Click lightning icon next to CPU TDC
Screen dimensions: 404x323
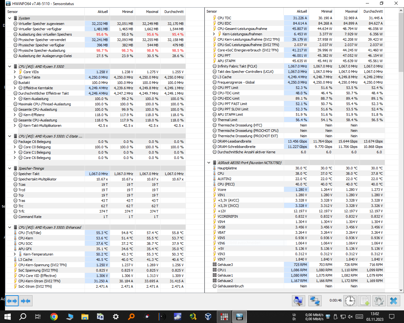(215, 18)
